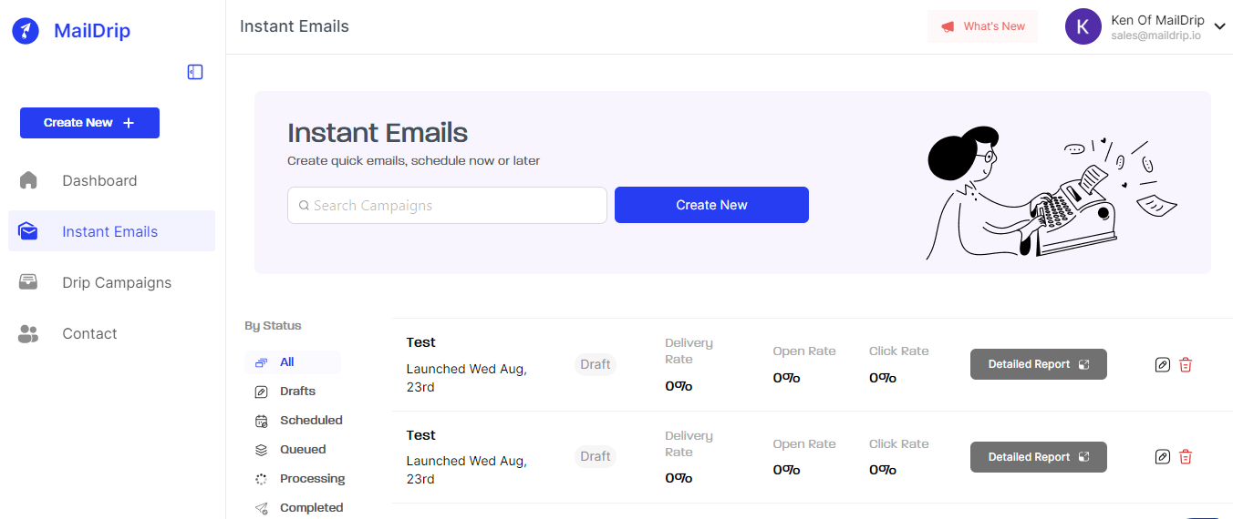
Task: Click the Drafts filter pencil icon
Action: click(262, 392)
